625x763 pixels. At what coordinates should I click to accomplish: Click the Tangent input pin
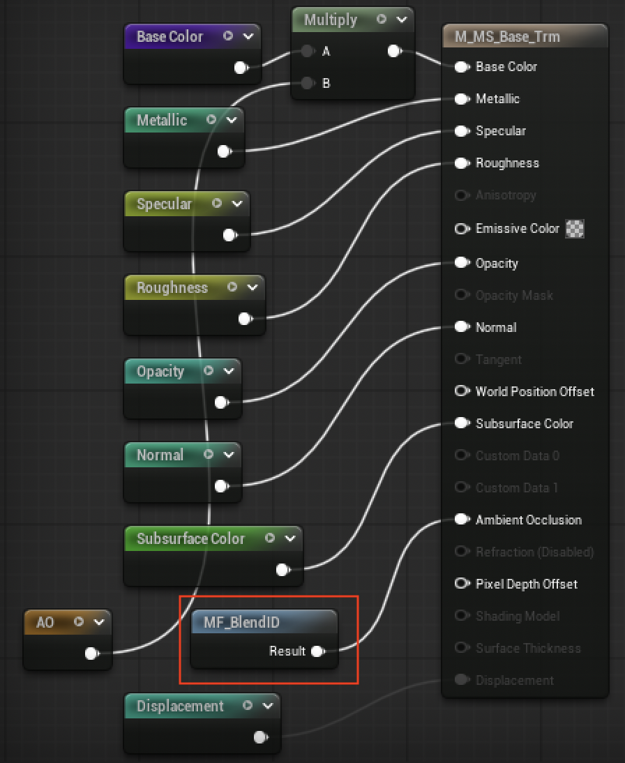tap(462, 359)
